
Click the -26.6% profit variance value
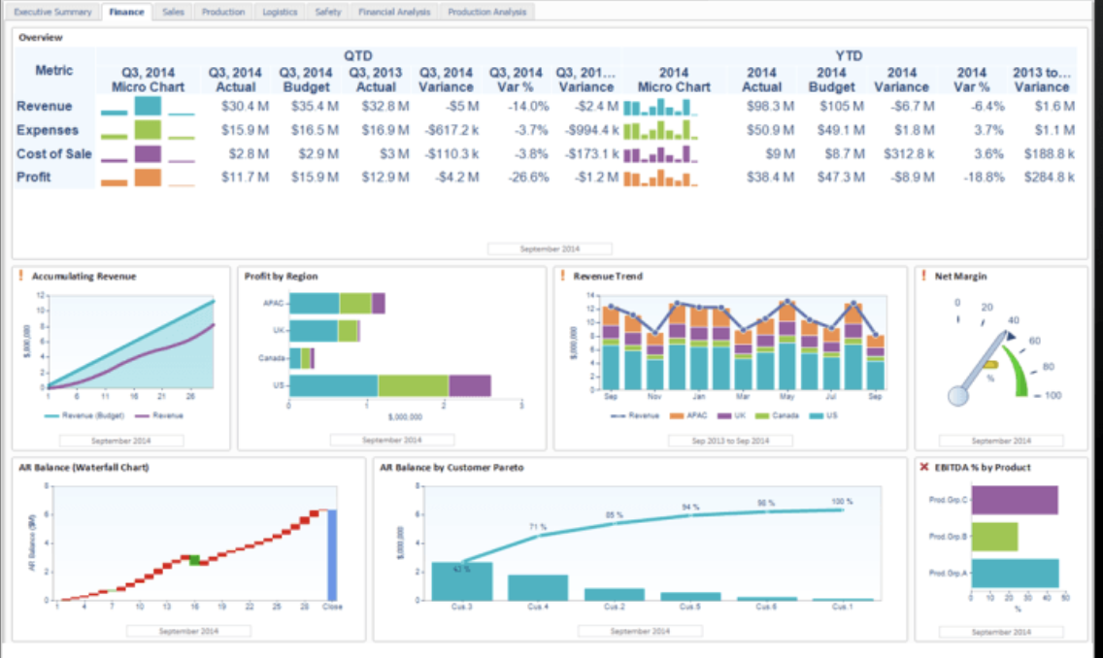click(x=528, y=178)
